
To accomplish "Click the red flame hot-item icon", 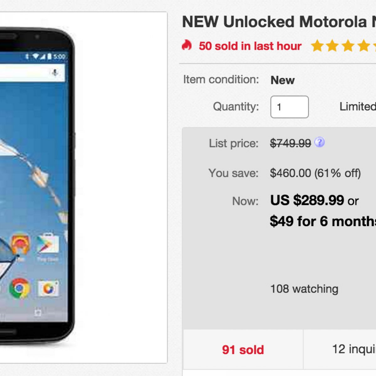I will pos(187,45).
